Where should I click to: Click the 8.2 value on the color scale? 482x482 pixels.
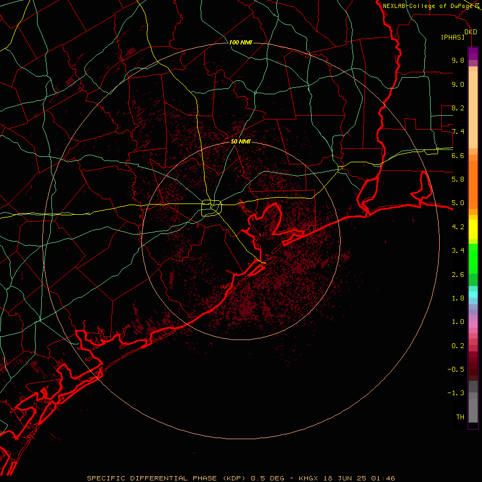(x=458, y=108)
